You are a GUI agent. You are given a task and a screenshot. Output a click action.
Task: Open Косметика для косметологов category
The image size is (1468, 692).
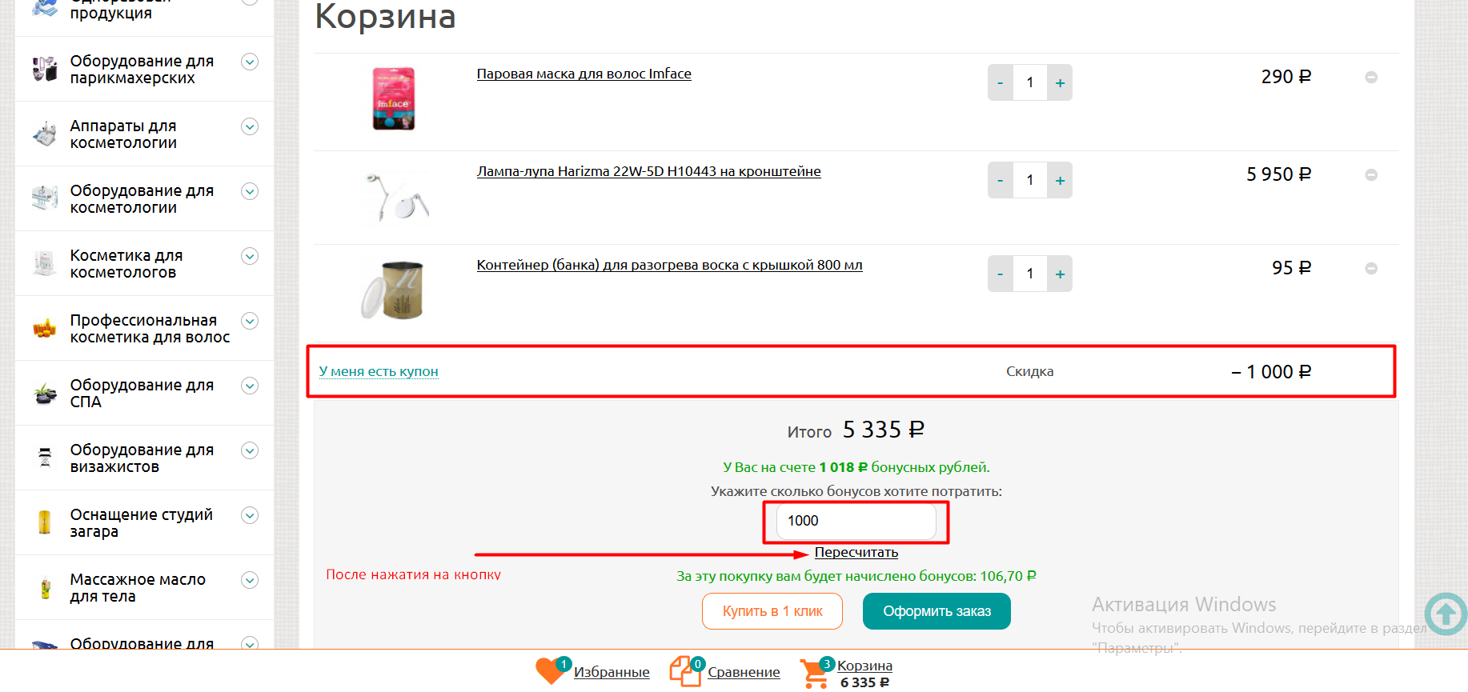pyautogui.click(x=126, y=264)
